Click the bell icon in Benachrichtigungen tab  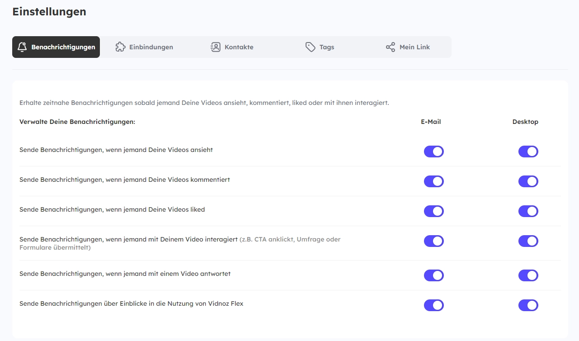[x=22, y=47]
